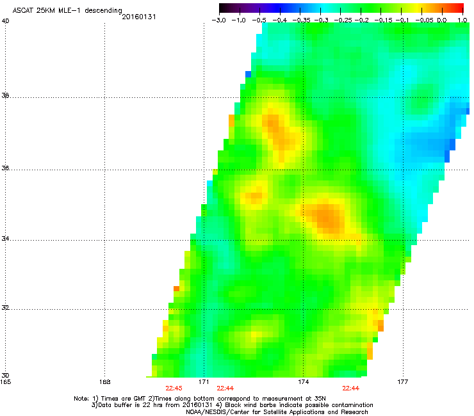The image size is (474, 416).
Task: Click the colorbar label -0.4
Action: point(280,20)
